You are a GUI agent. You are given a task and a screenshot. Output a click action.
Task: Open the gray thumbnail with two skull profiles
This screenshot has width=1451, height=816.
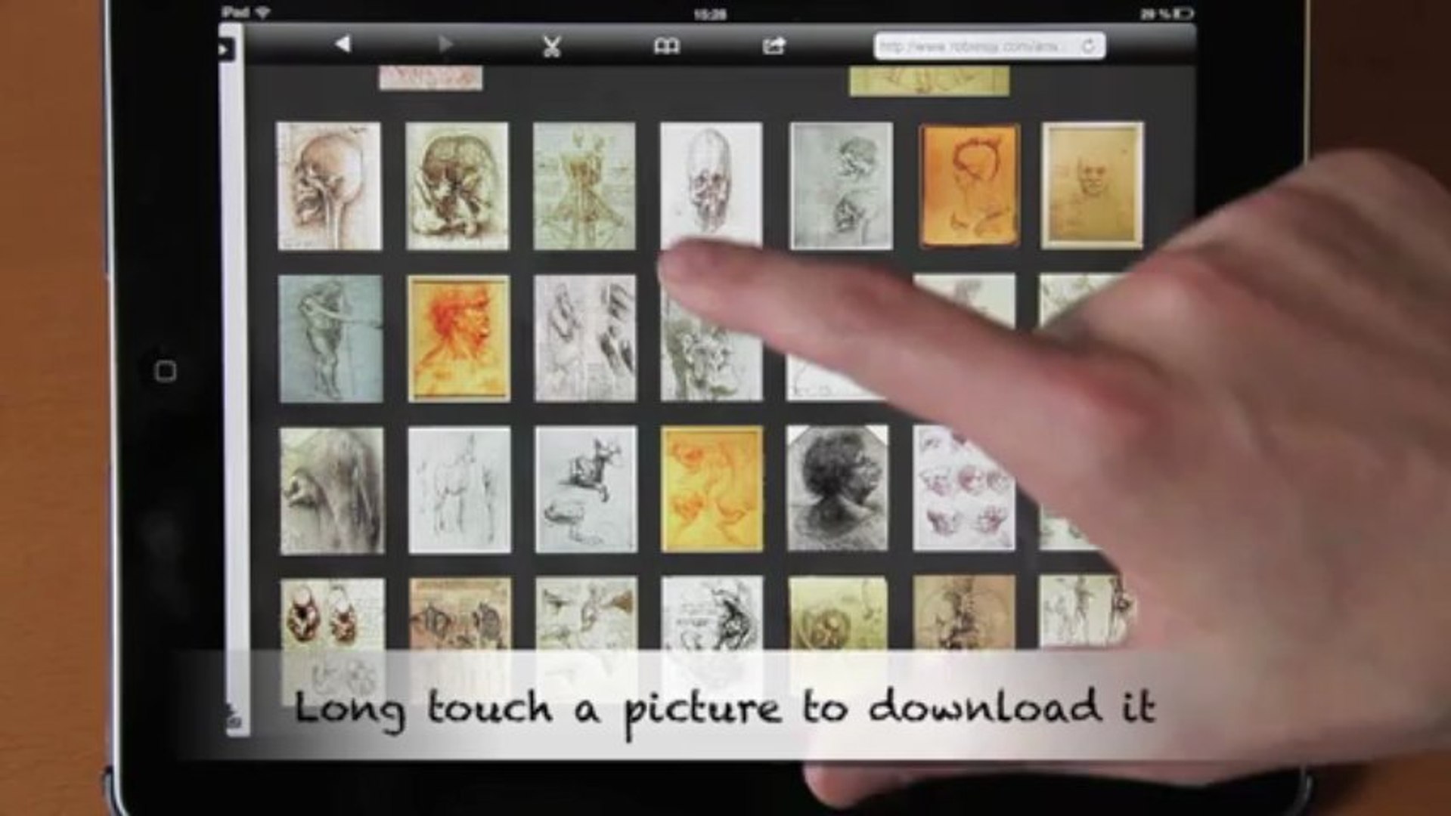[841, 186]
